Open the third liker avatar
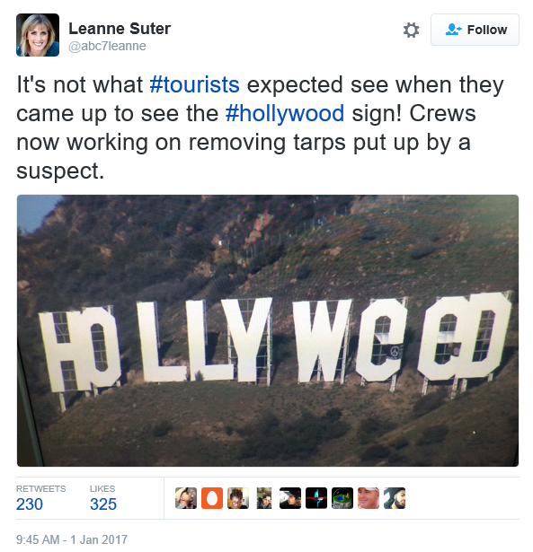 (x=238, y=498)
